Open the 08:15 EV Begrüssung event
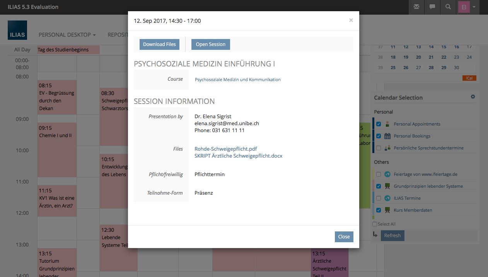Screen dimensions: 488x277 pos(57,97)
